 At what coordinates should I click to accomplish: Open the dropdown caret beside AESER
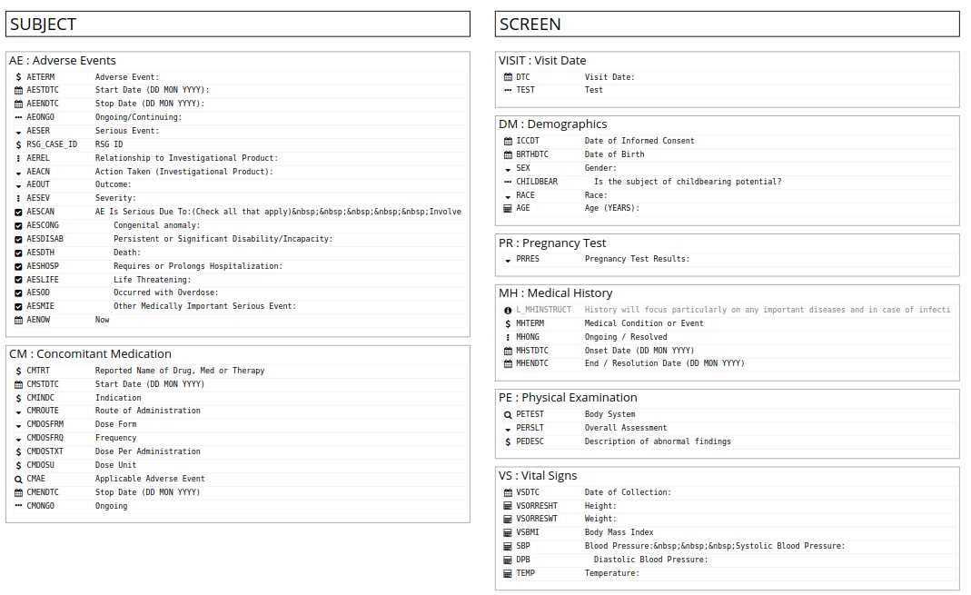[18, 133]
